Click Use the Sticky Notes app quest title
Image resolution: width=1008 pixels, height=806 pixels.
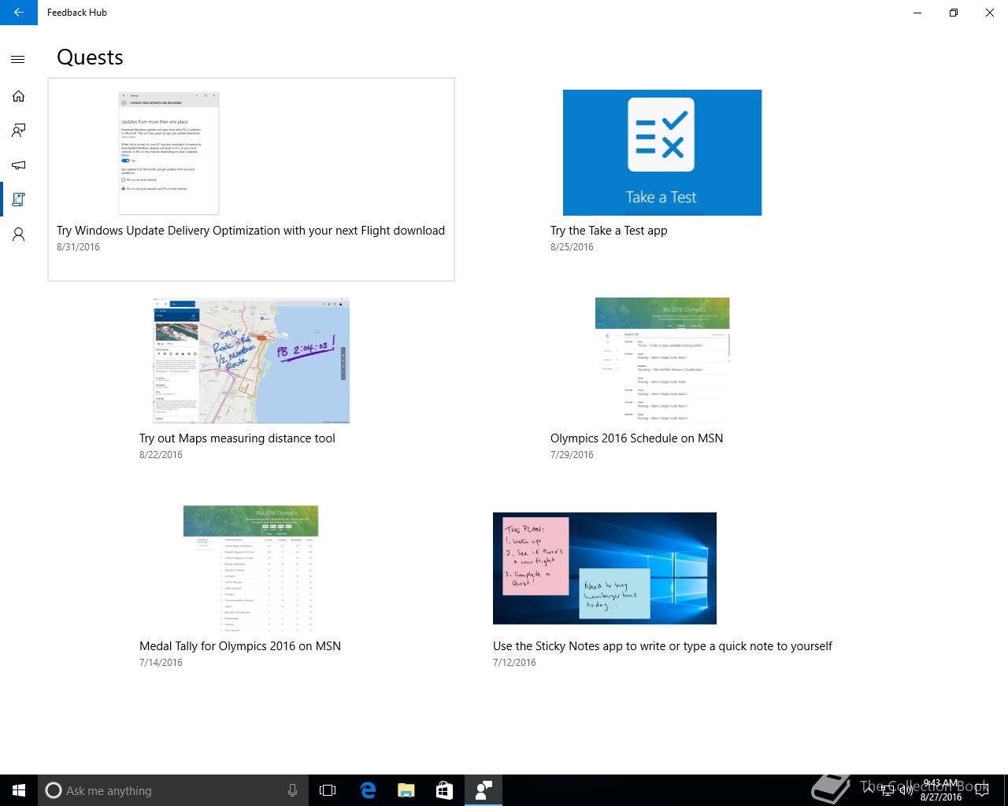click(x=662, y=646)
